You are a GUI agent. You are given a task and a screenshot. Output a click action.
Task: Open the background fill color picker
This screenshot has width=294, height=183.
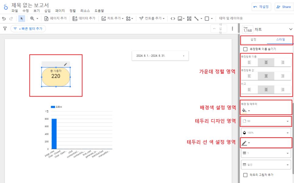click(246, 111)
